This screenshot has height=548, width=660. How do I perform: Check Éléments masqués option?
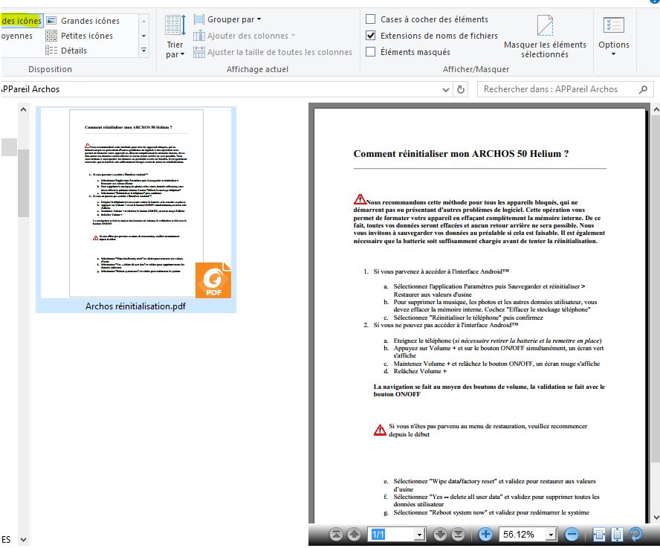(370, 52)
